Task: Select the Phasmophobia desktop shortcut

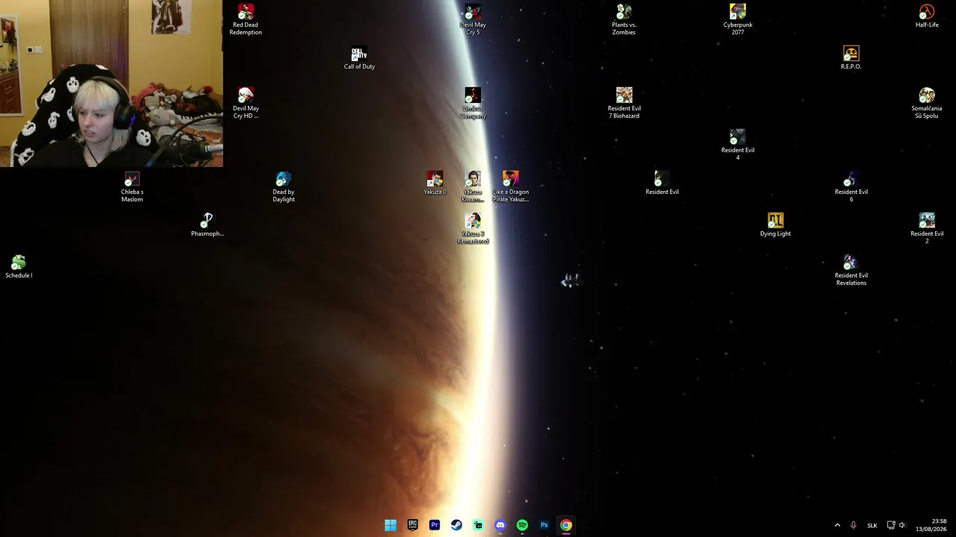Action: [208, 224]
